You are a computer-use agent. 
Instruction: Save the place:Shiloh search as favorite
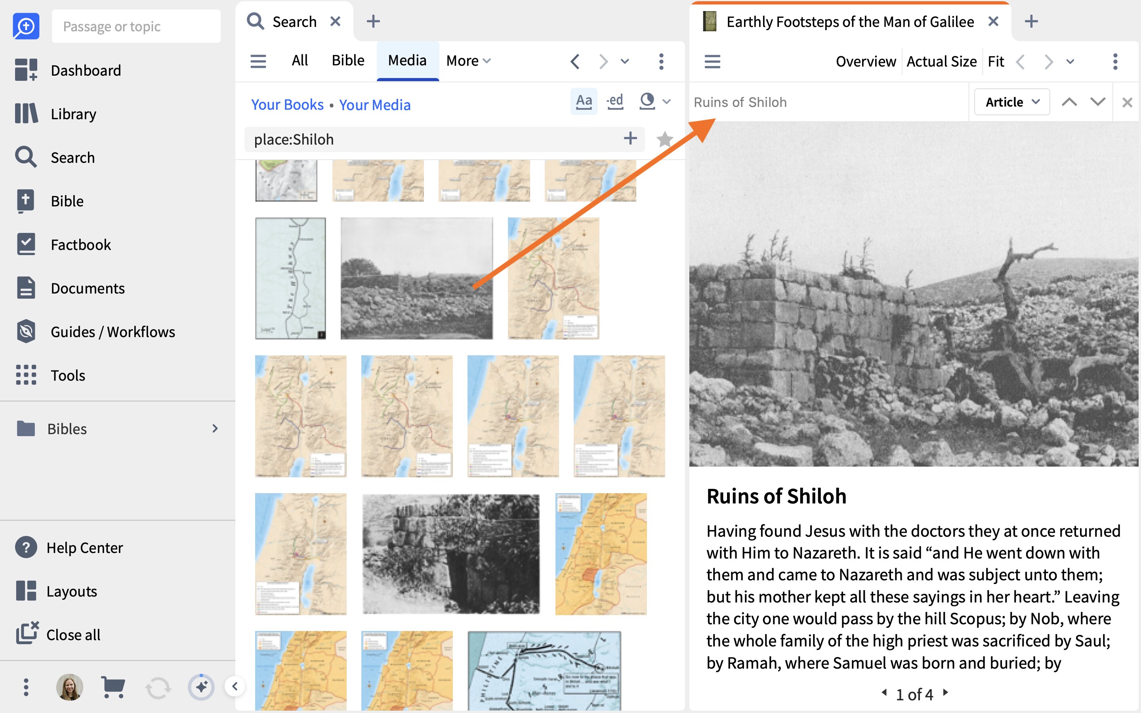coord(664,139)
